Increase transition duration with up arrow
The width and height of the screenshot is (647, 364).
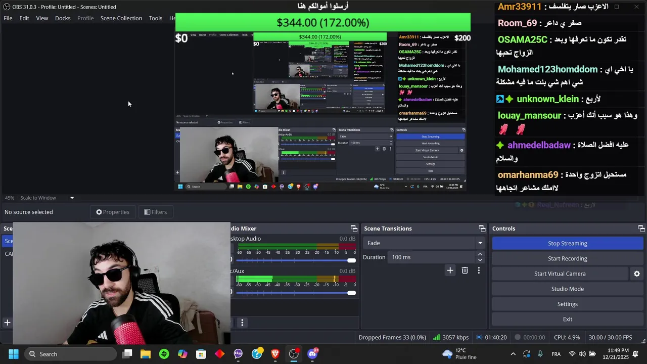[x=480, y=254]
